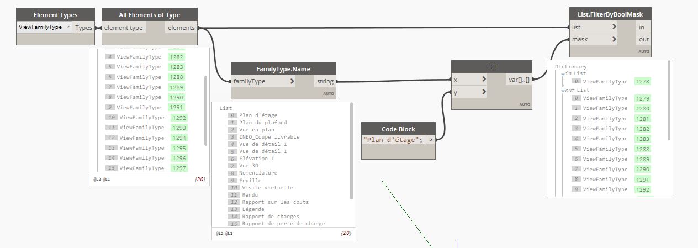This screenshot has width=698, height=248.
Task: Edit the "Plan d'étage" code block text
Action: tap(393, 140)
